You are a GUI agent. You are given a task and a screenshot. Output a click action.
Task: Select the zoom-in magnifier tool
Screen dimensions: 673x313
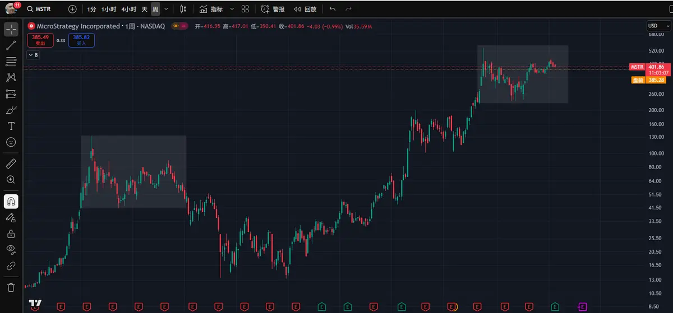[x=11, y=180]
